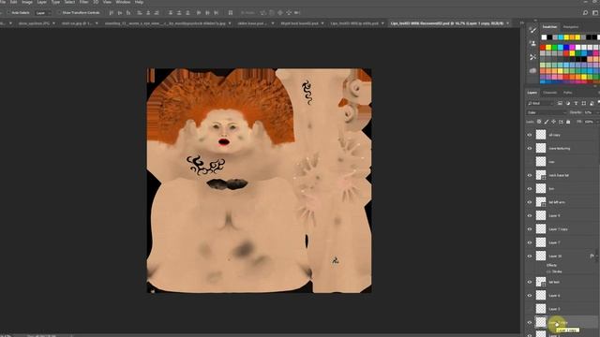Filter layers by type layers icon
This screenshot has width=600, height=337.
click(576, 103)
